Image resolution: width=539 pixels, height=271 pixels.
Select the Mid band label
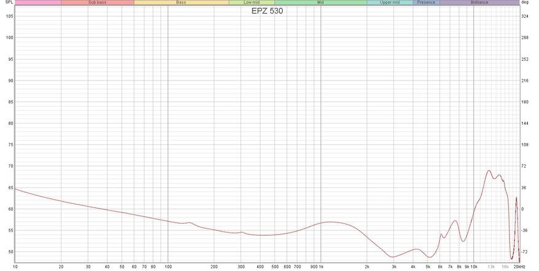click(x=320, y=2)
